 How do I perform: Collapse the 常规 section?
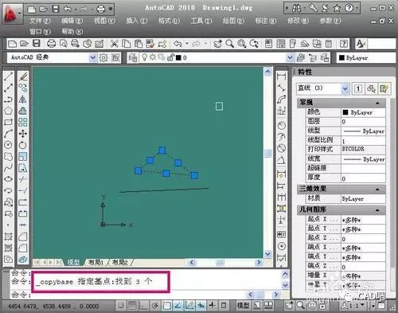(x=377, y=103)
